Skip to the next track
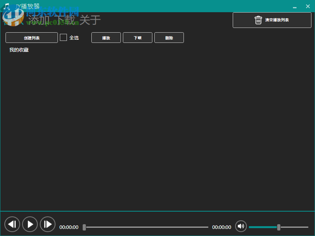This screenshot has width=315, height=236. [47, 224]
